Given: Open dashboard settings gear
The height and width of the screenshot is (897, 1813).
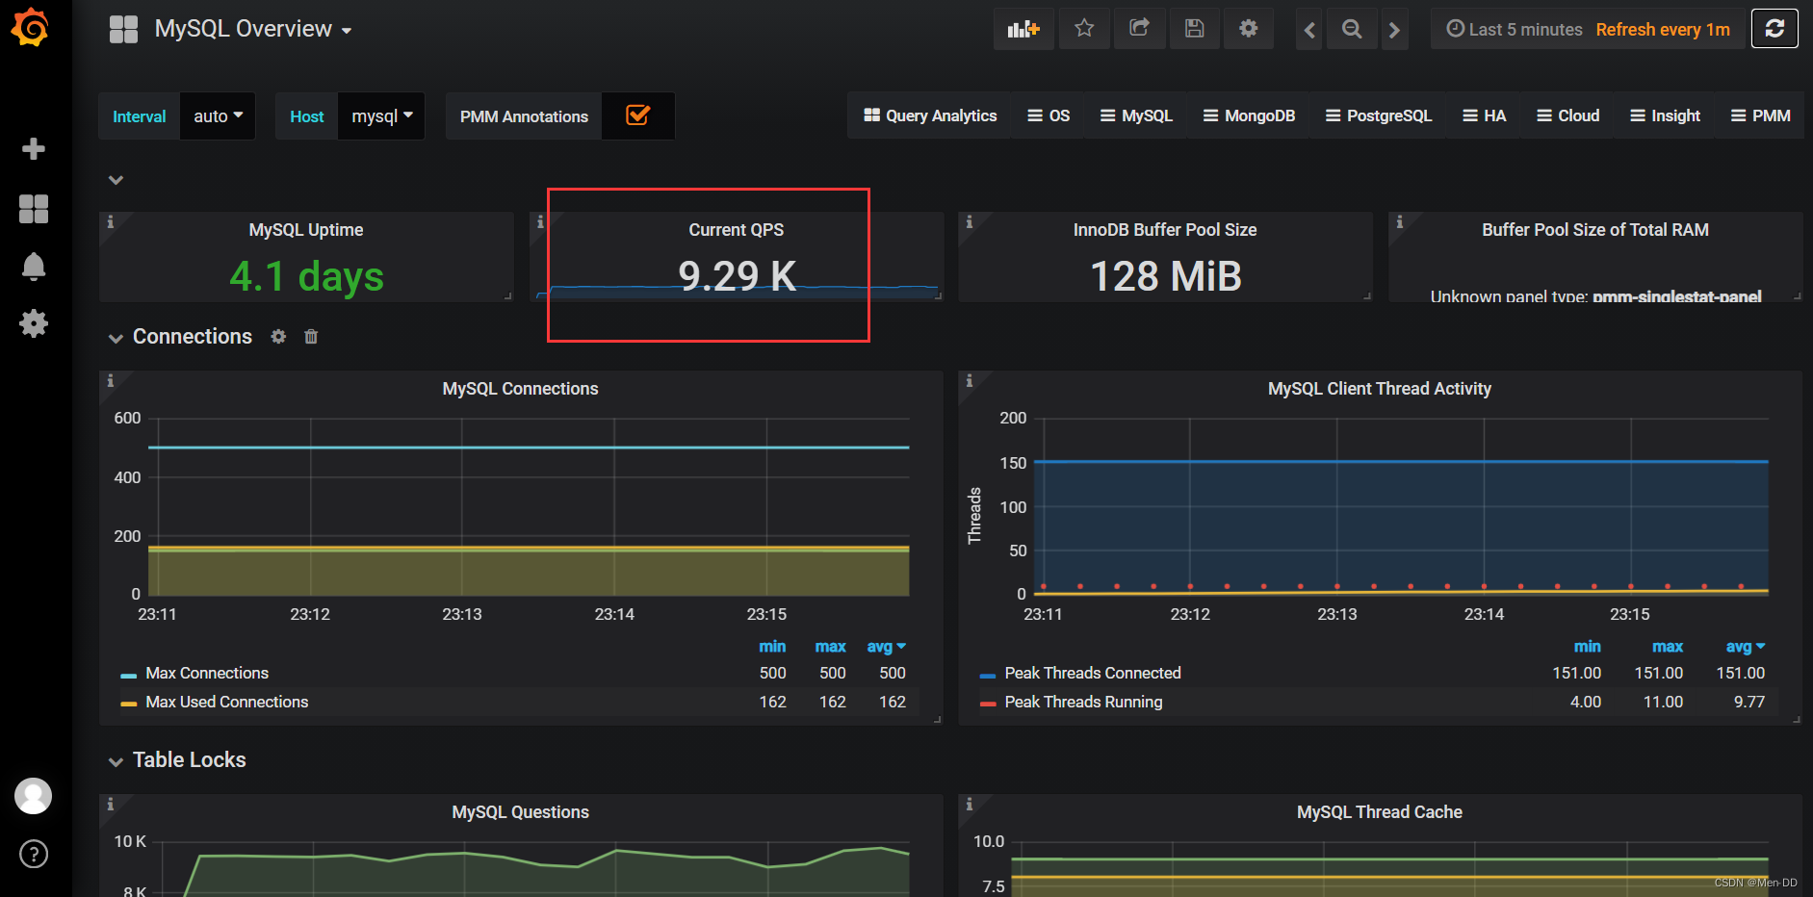Looking at the screenshot, I should [x=1249, y=29].
